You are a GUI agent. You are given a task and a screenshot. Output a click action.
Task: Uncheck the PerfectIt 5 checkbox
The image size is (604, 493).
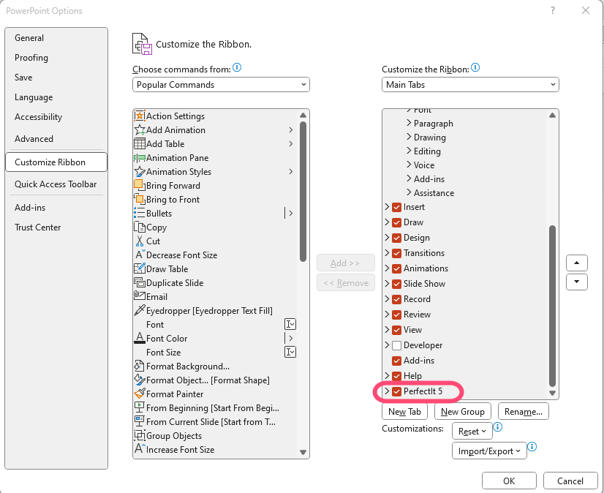(397, 392)
